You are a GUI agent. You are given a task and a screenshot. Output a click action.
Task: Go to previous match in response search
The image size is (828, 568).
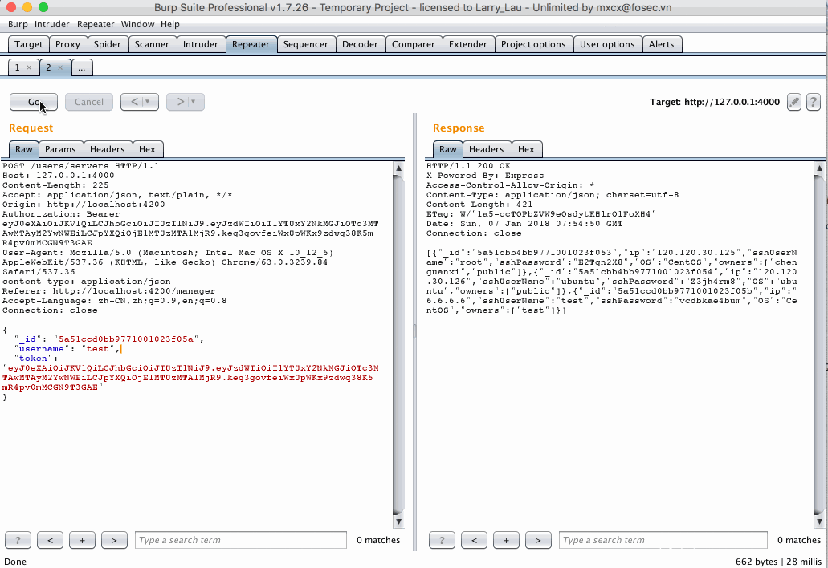(x=474, y=540)
